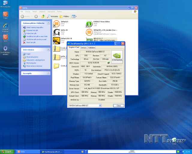Open the Ulubione menu in Explorer
192x154 pixels.
point(42,11)
